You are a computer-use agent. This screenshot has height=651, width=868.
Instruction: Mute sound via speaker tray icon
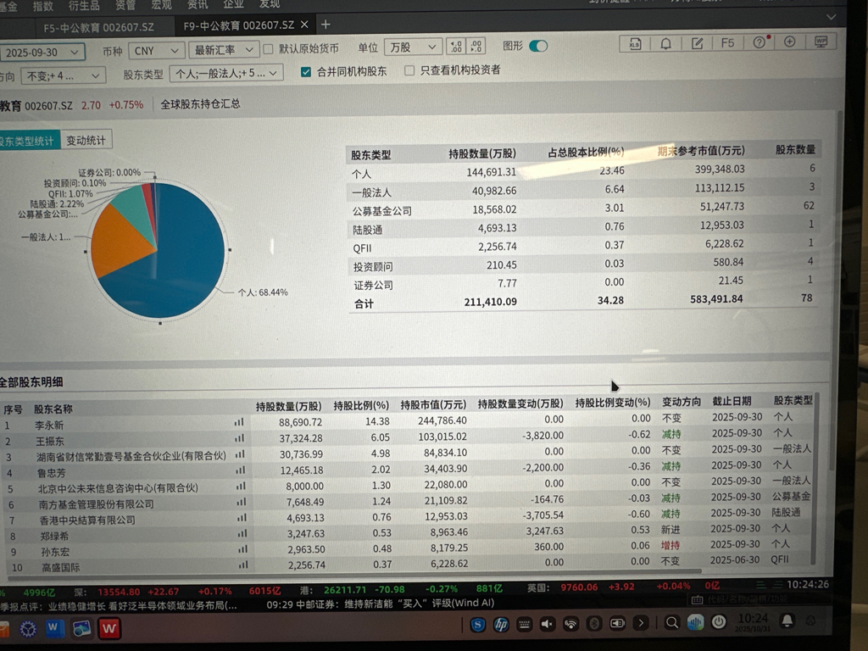coord(547,624)
